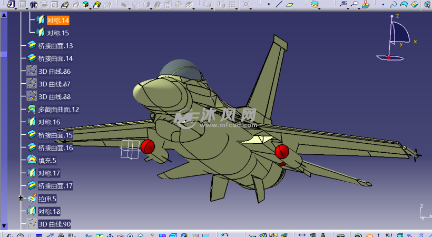
Task: Select 桥接曲面.13 in the tree
Action: [55, 46]
